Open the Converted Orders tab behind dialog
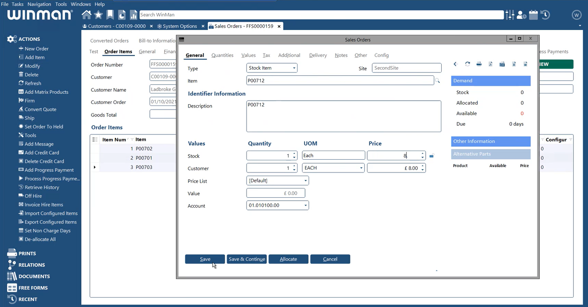This screenshot has height=307, width=588. point(109,41)
